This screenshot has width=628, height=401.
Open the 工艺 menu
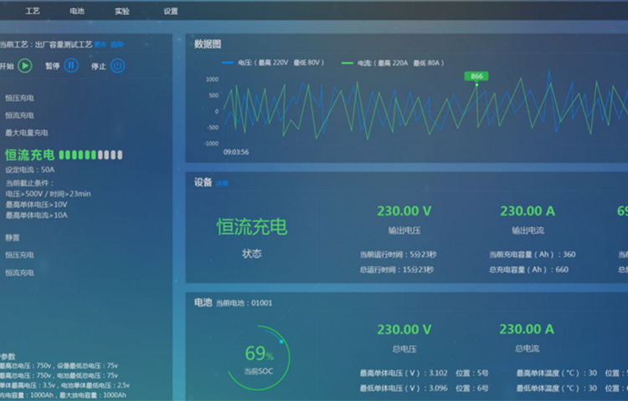pos(33,12)
